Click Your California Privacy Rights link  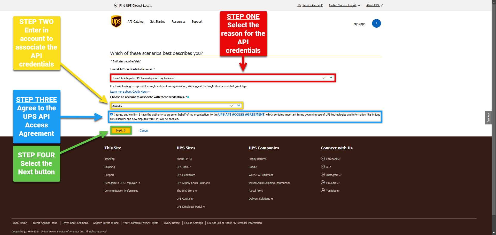coord(141,223)
